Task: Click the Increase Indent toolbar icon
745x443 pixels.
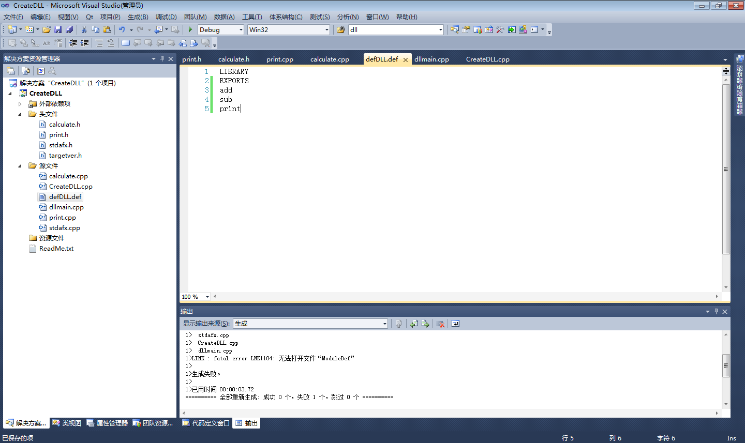Action: tap(85, 43)
